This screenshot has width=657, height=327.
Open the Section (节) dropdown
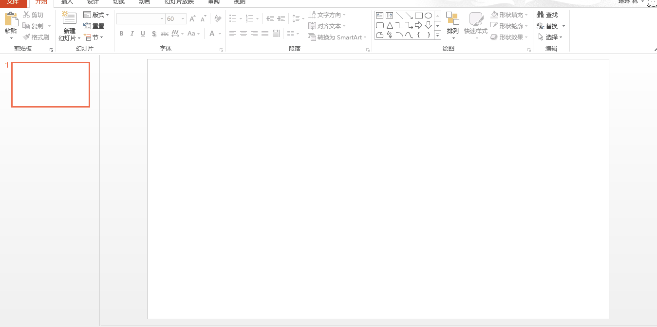(94, 37)
